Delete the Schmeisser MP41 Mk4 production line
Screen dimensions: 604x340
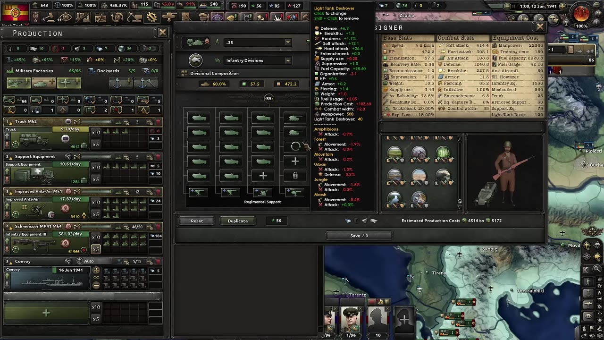[x=158, y=227]
